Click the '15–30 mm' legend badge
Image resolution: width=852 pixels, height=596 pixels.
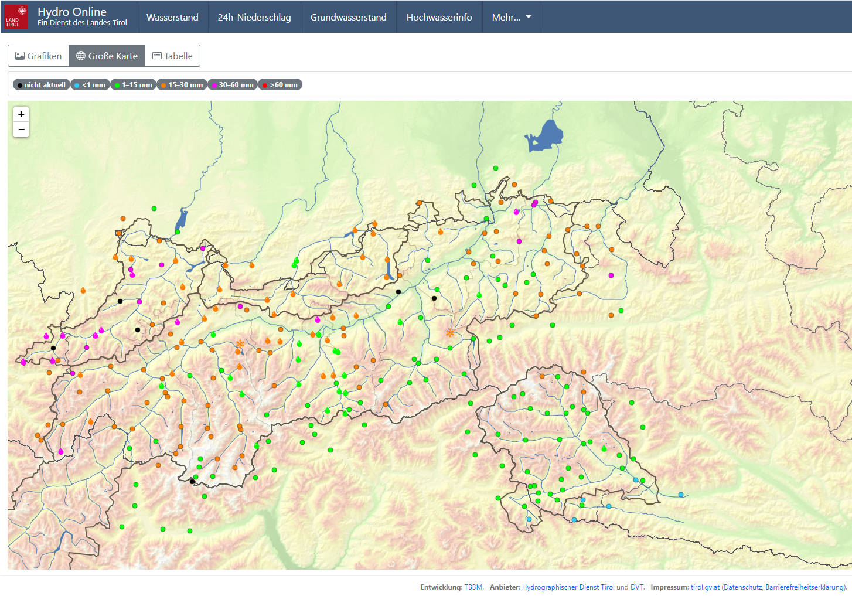(182, 85)
